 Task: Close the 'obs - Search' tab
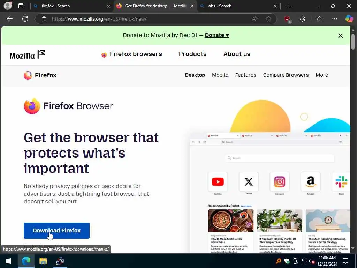point(275,6)
